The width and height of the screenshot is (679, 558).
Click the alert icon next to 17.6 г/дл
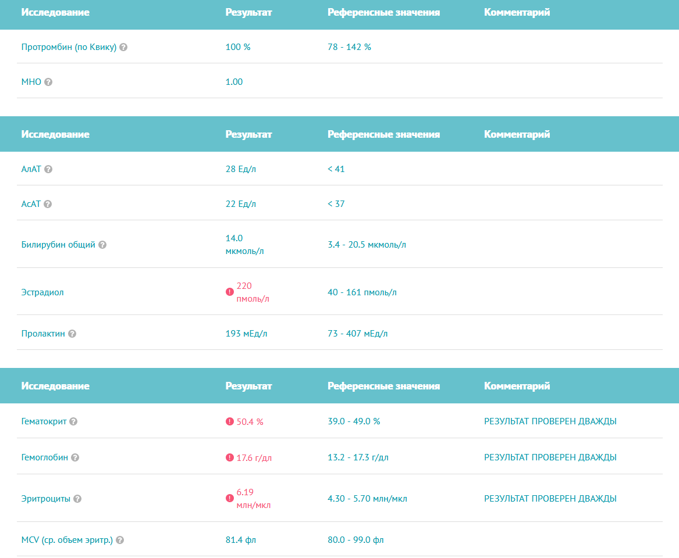229,457
